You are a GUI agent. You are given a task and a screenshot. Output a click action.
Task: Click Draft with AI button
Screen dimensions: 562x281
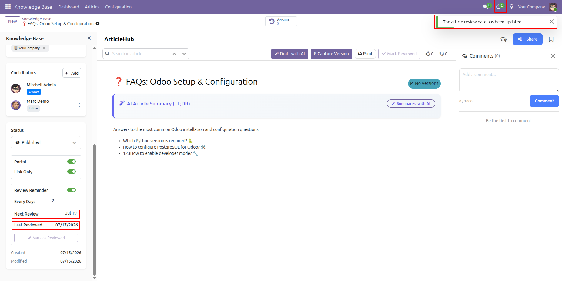[x=290, y=54]
